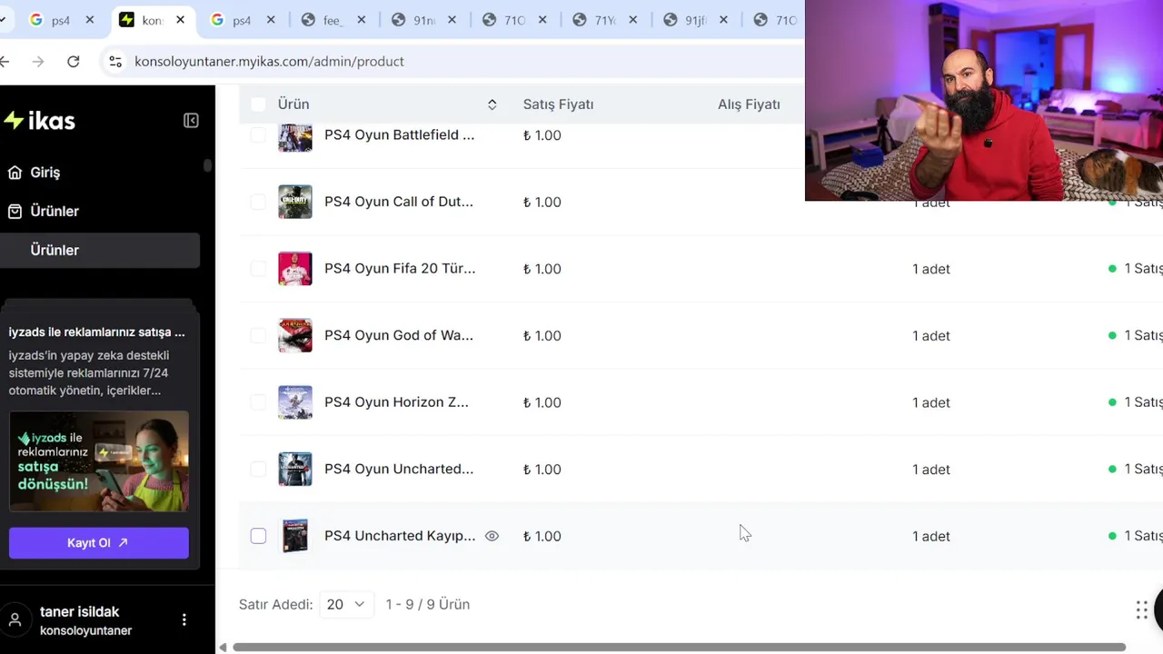Click the sidebar vertical scrollbar

207,165
